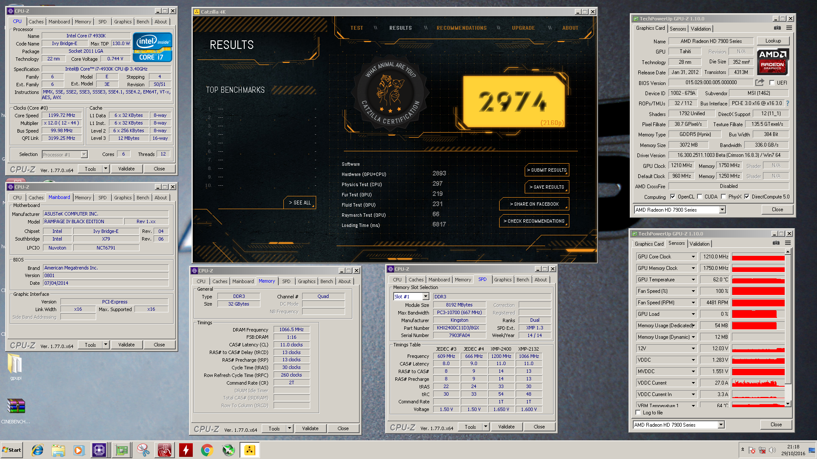This screenshot has width=817, height=459.
Task: Switch to Caches tab in CPU-Z CPU window
Action: (36, 22)
